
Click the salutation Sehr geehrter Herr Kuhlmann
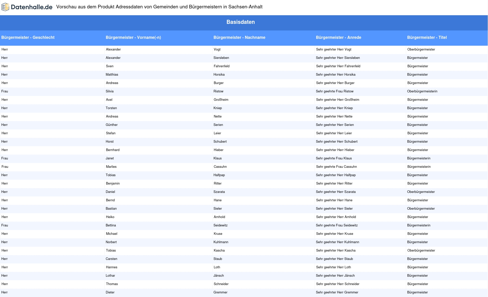click(338, 242)
